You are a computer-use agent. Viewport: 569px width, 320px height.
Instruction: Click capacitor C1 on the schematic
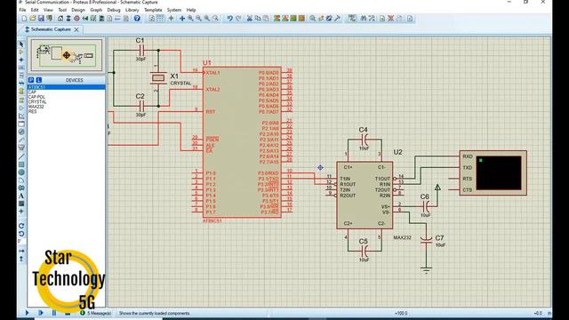(x=141, y=50)
